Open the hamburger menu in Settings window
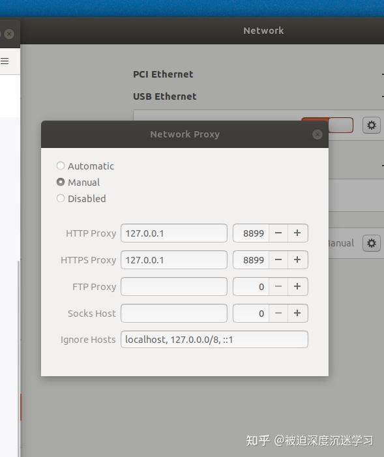 tap(5, 61)
